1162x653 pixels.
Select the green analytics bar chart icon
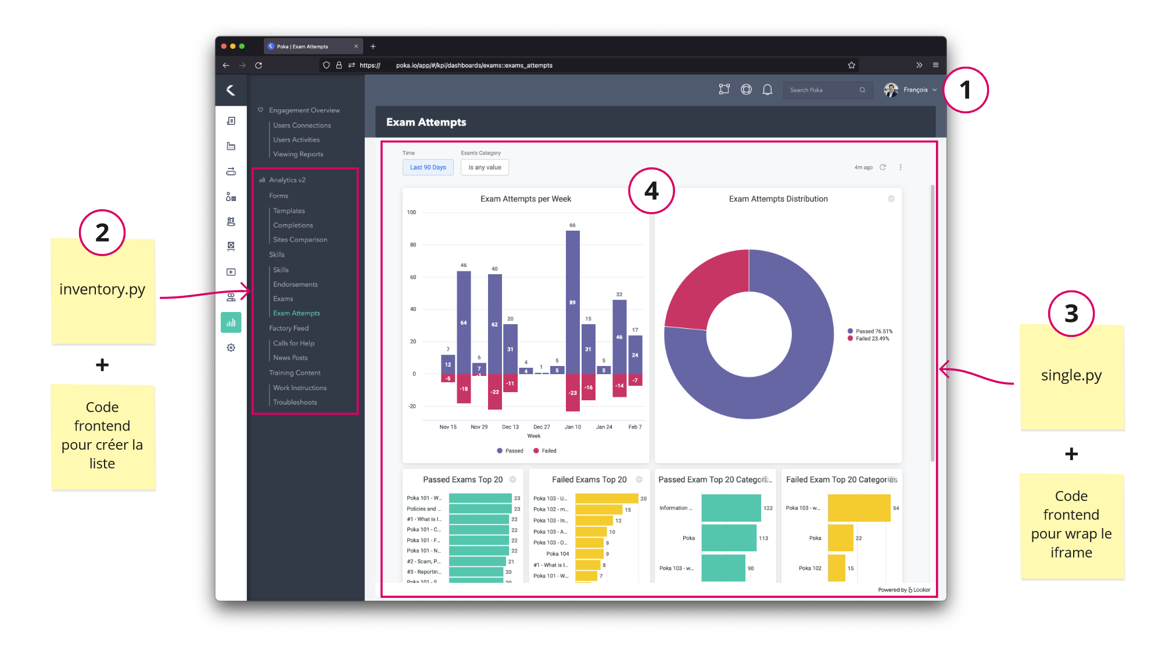[231, 322]
